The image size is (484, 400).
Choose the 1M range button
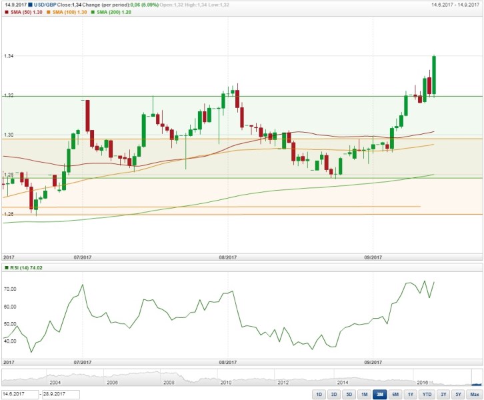[365, 395]
